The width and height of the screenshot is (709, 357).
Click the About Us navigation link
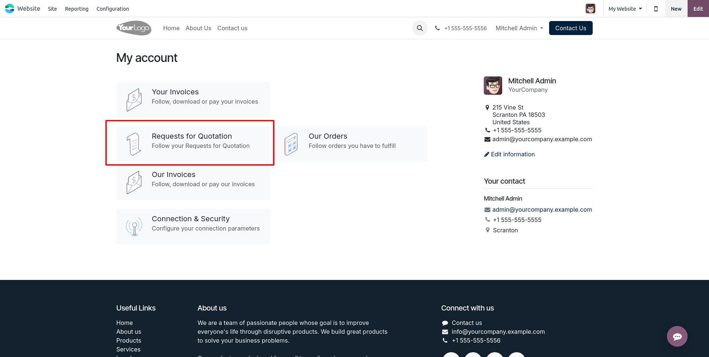198,28
